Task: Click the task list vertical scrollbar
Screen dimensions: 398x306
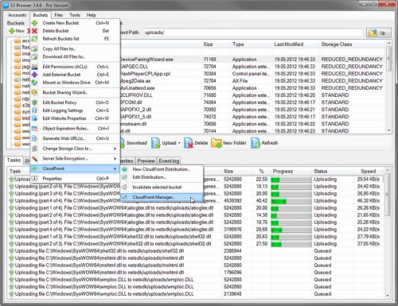Action: [x=387, y=233]
